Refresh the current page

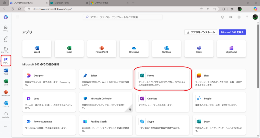12,9
